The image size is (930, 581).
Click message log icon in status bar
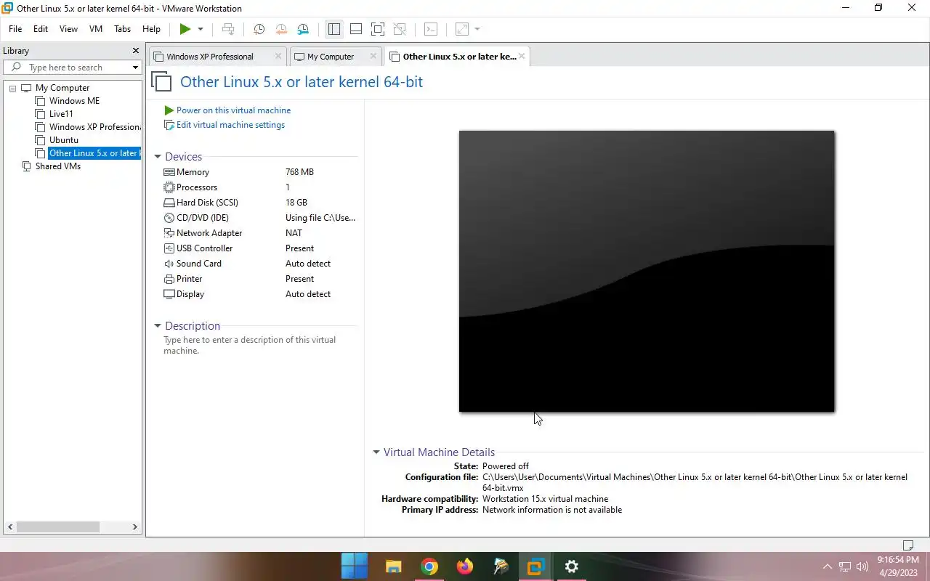point(908,545)
